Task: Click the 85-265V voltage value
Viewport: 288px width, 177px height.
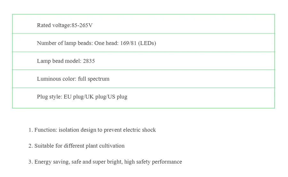Action: click(82, 25)
